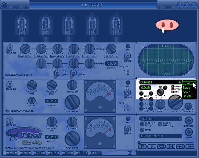The image size is (199, 158).
Task: Enable the MONO output mode
Action: tap(172, 86)
